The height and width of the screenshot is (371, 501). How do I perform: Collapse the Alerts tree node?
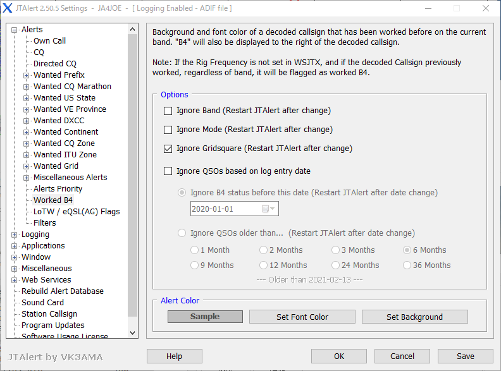tap(14, 30)
